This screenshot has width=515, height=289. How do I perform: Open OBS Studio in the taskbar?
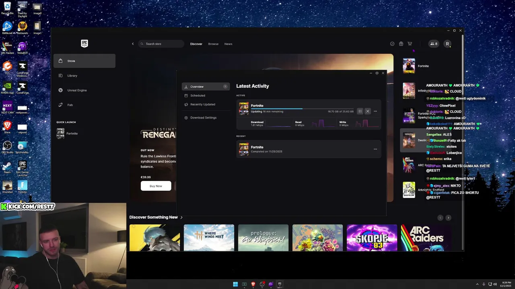262,284
